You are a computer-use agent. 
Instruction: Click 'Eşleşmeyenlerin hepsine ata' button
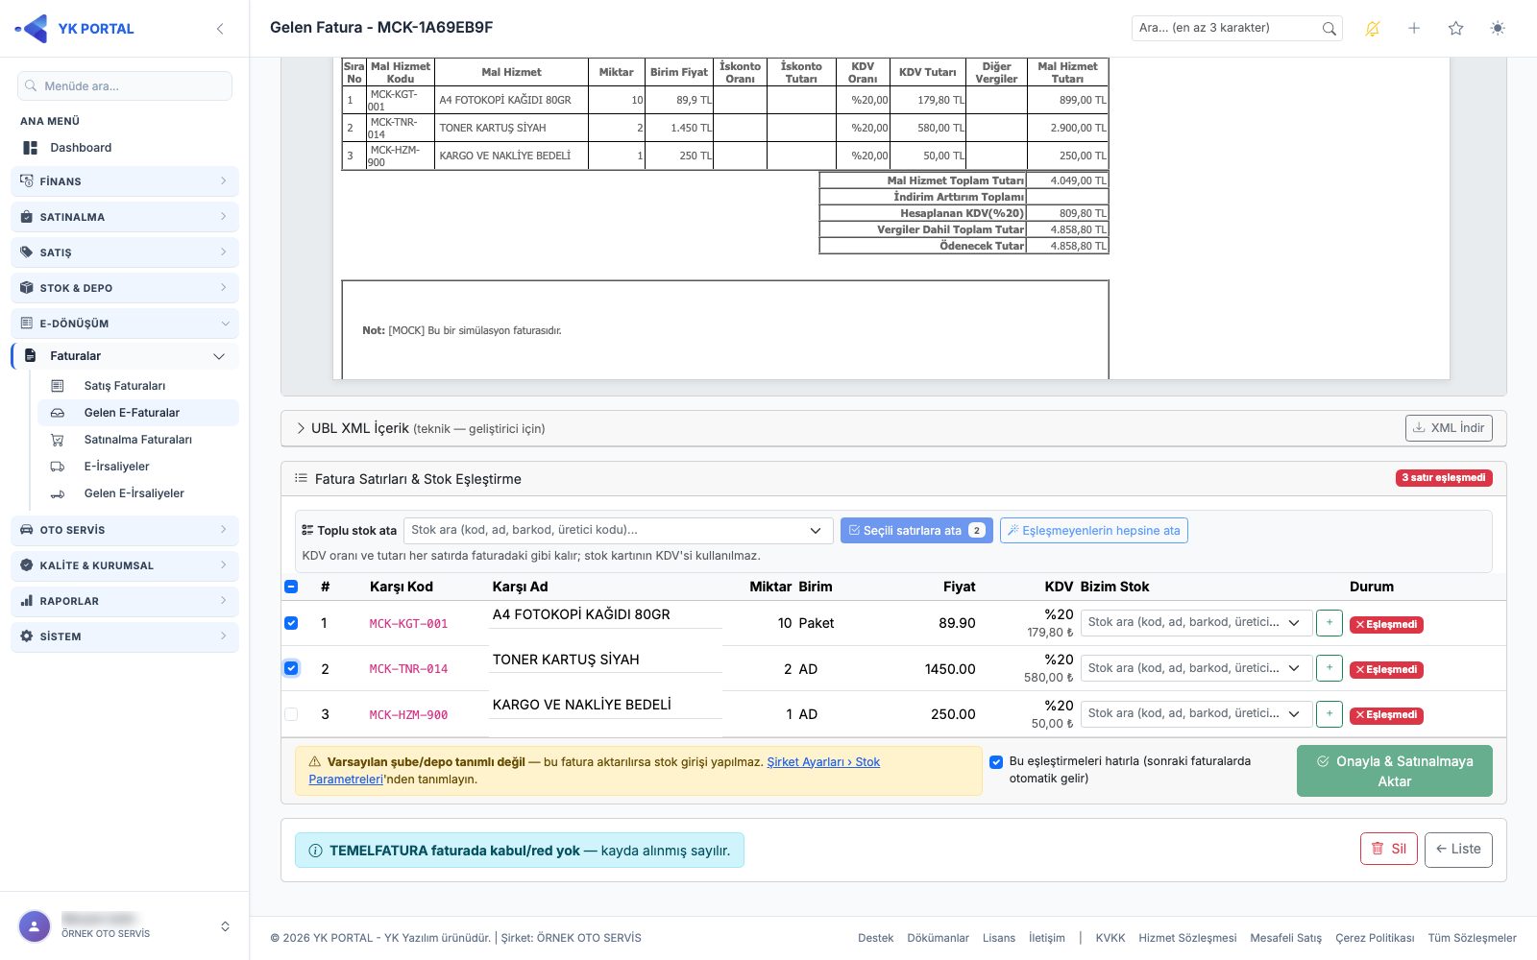(1094, 530)
